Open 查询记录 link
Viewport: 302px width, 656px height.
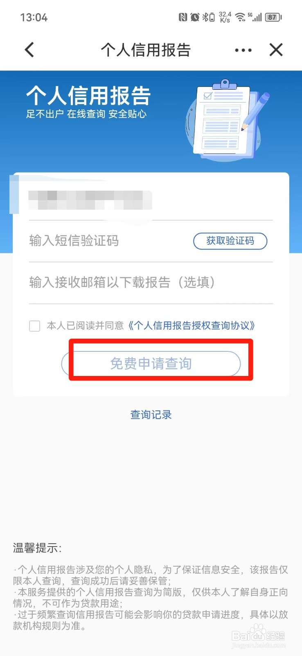151,415
